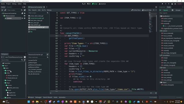Toggle alphabetical sorting of the methods list
184x104 pixels.
point(47,55)
